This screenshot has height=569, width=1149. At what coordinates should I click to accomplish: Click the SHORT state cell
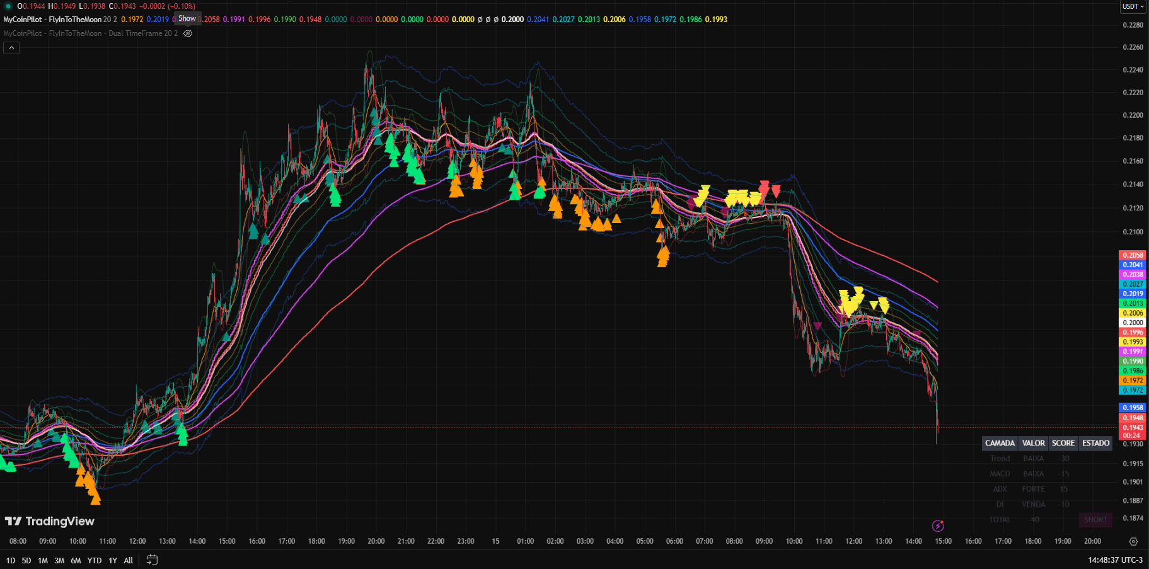click(1095, 520)
